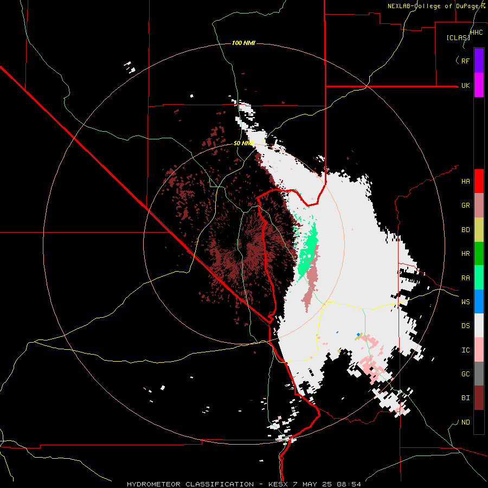Click the BI legend label
Screen dimensions: 488x488
(x=466, y=398)
